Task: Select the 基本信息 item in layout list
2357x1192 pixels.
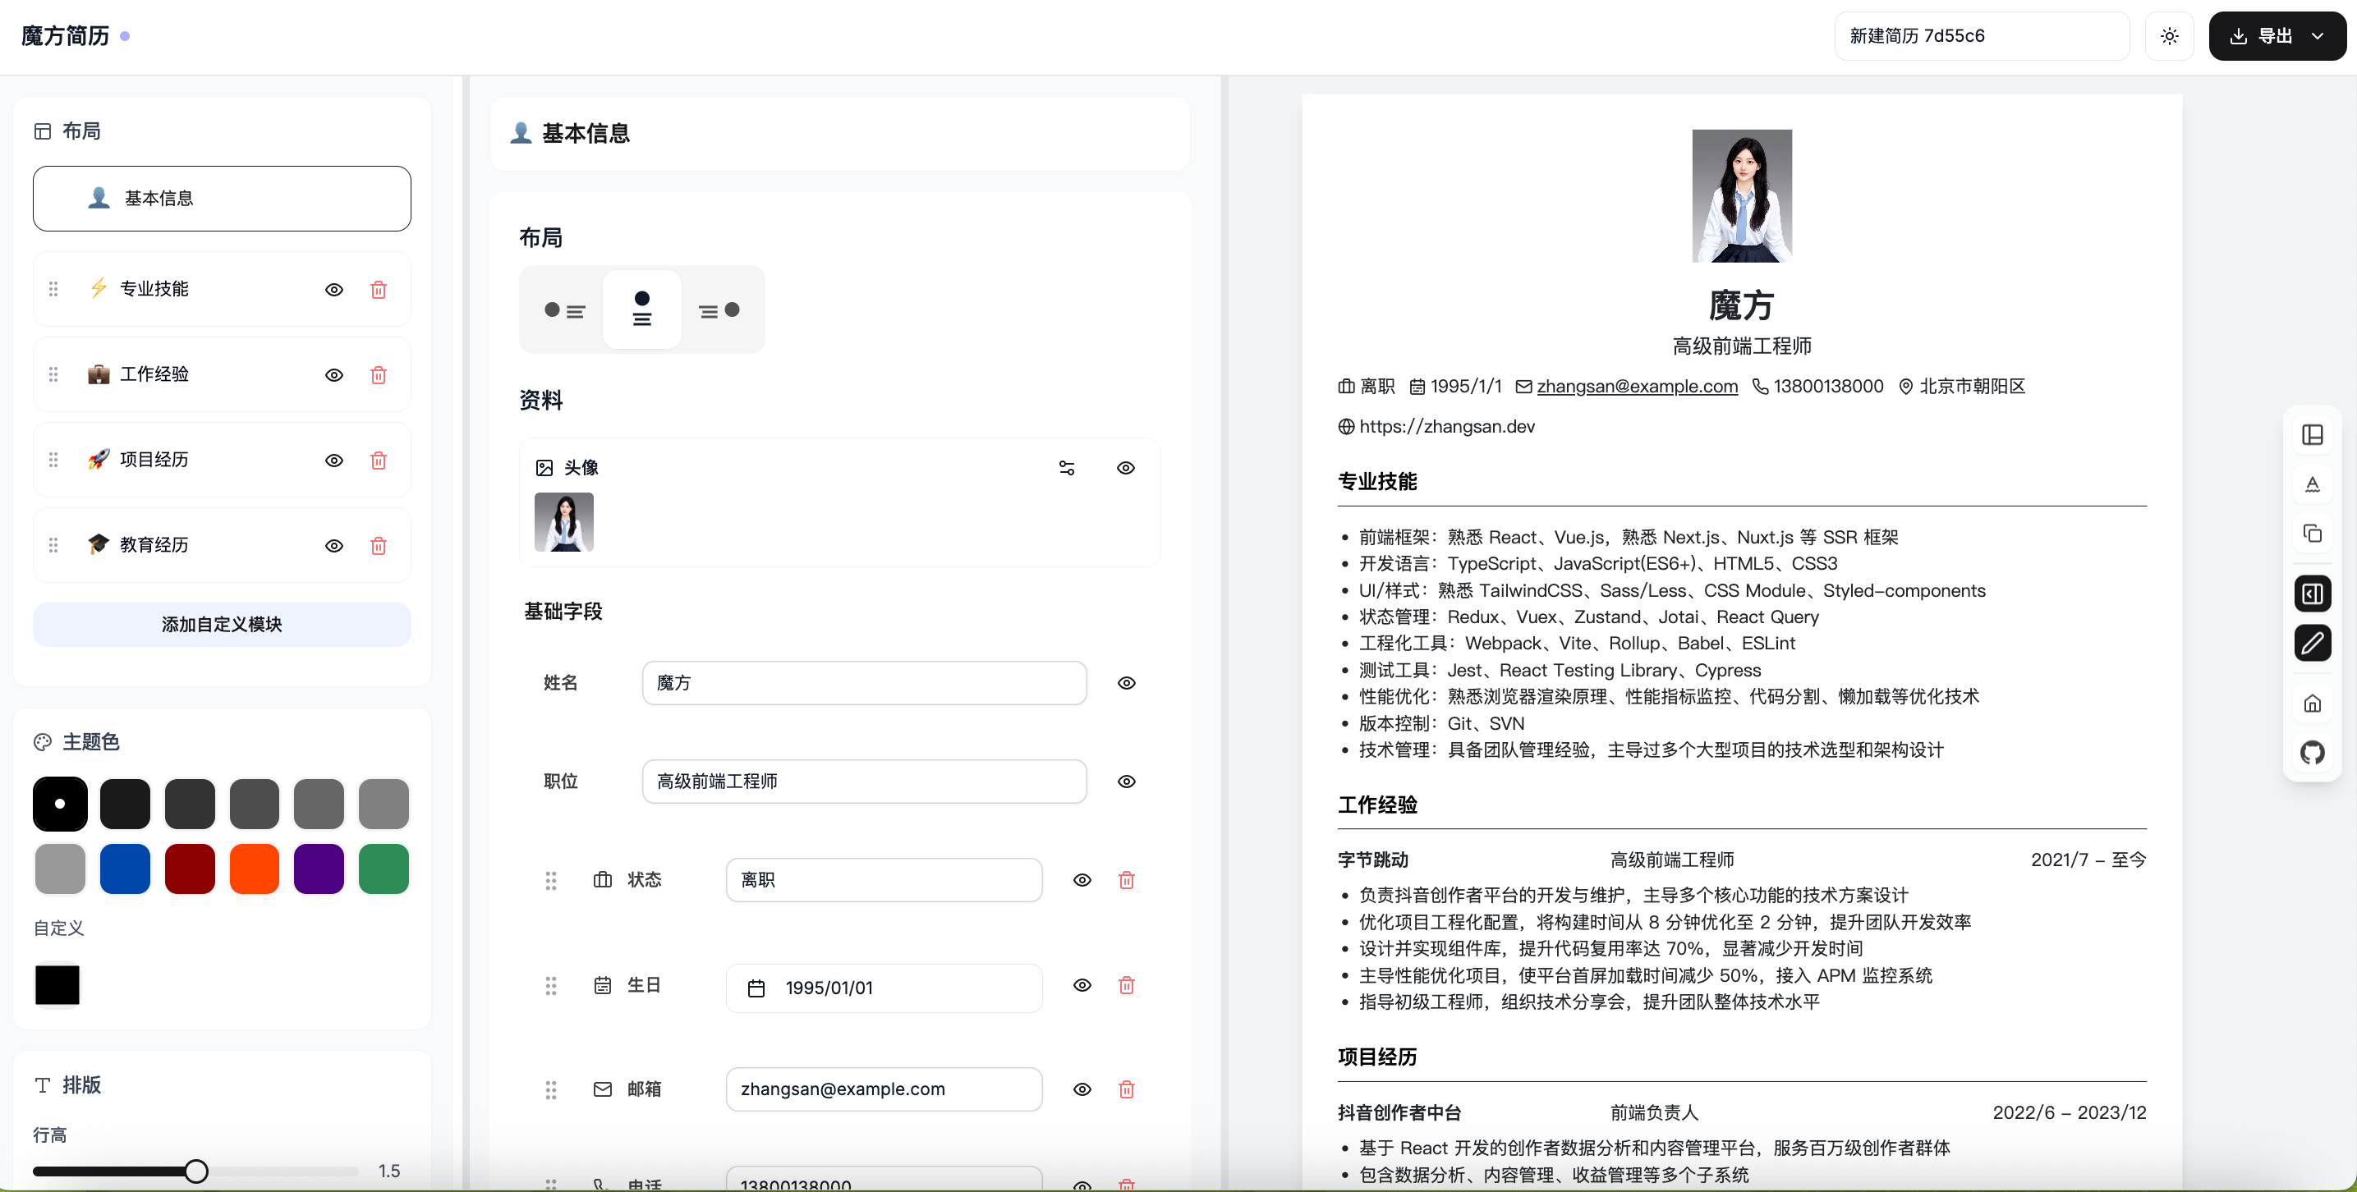Action: click(222, 199)
